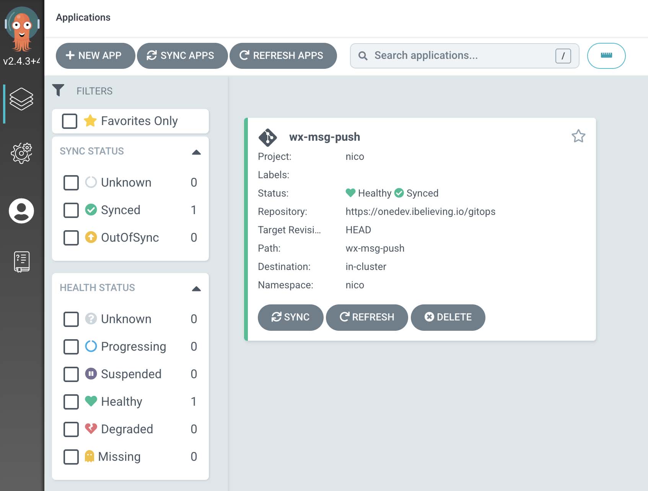The height and width of the screenshot is (491, 648).
Task: Click the Destination value in-cluster
Action: (366, 267)
